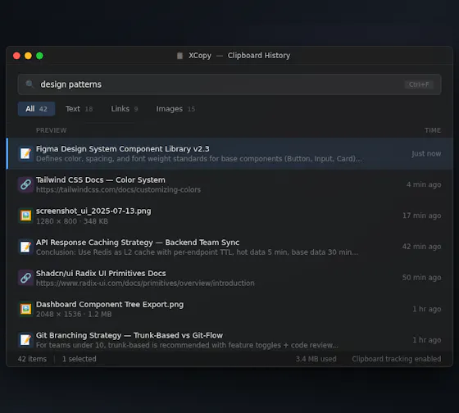
Task: Open the Links filter tab
Action: pyautogui.click(x=124, y=109)
